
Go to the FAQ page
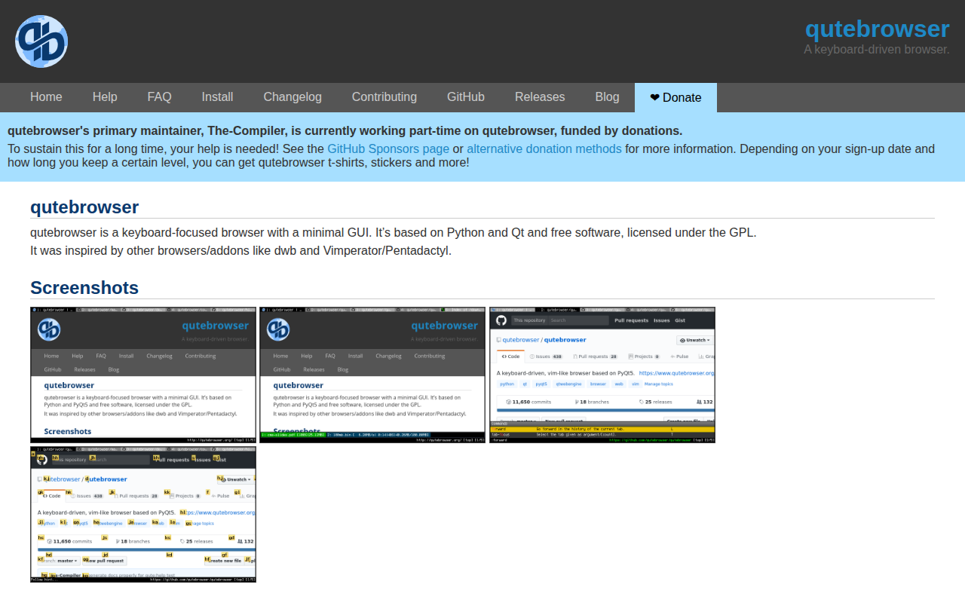pos(160,97)
